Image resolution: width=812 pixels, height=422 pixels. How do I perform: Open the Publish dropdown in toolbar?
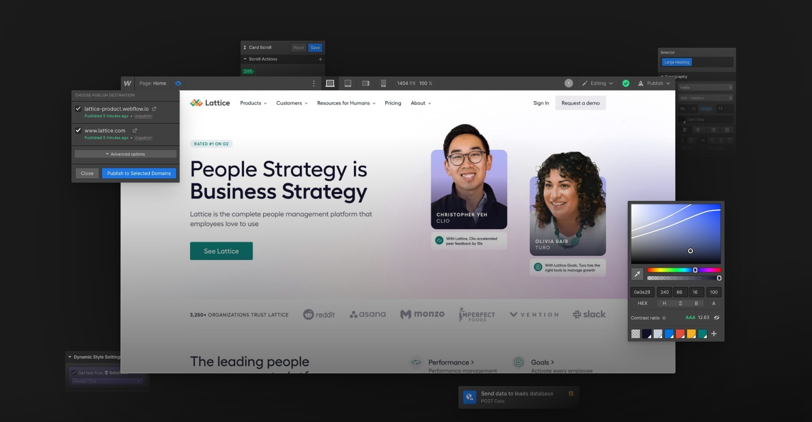654,83
